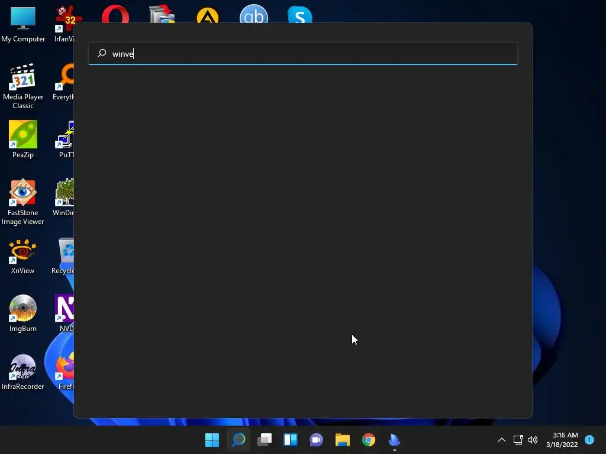Screen dimensions: 606x454
Task: Open volume speaker tray icon
Action: coord(533,440)
